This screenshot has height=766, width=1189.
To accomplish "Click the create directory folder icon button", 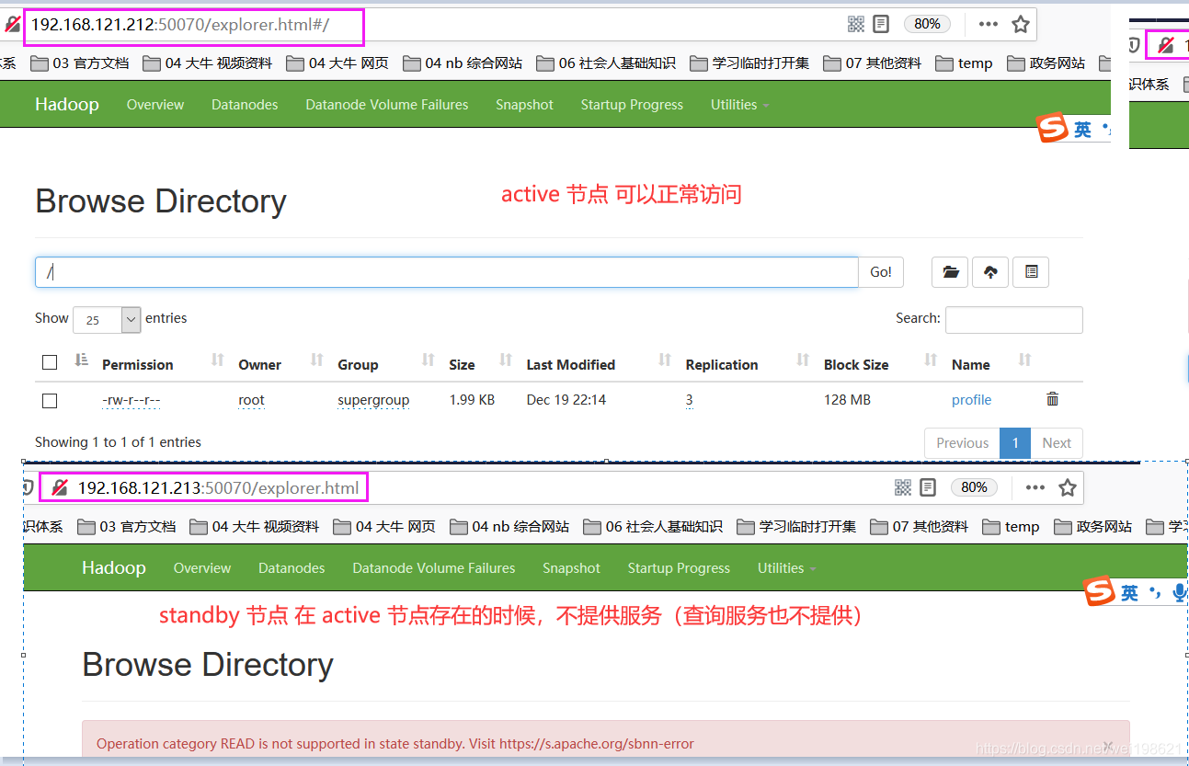I will tap(950, 272).
